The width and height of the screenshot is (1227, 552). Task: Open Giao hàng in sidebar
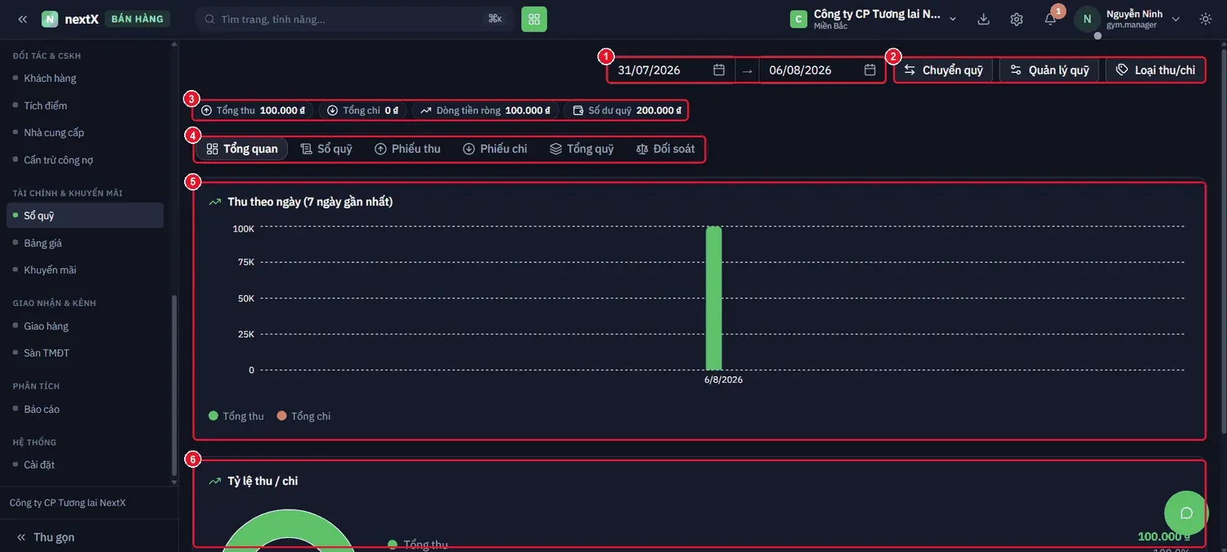(85, 326)
